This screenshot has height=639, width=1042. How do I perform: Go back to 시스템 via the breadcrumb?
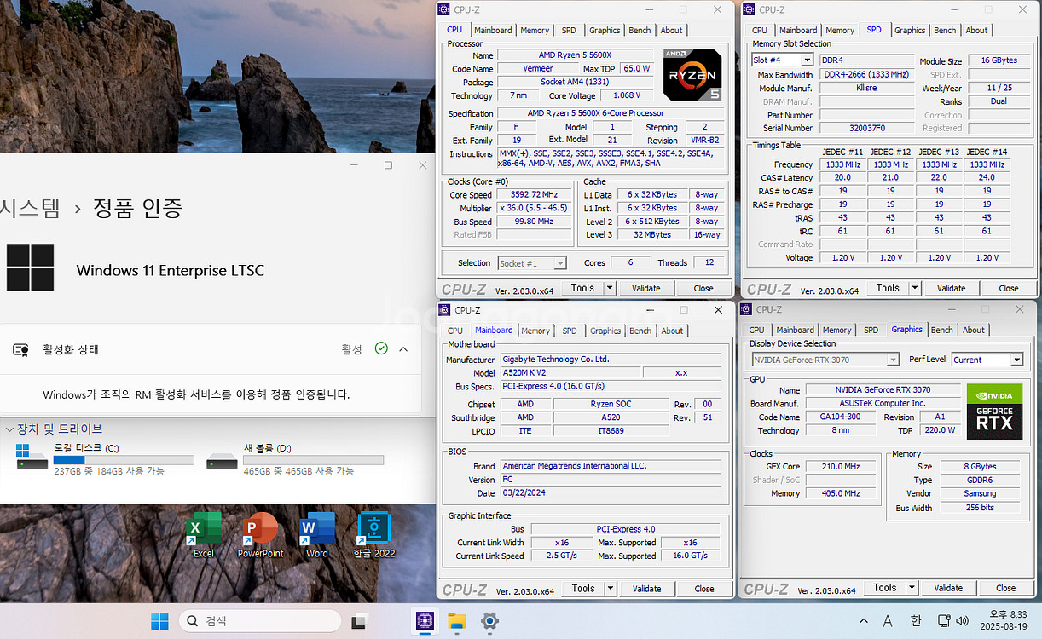pos(31,207)
